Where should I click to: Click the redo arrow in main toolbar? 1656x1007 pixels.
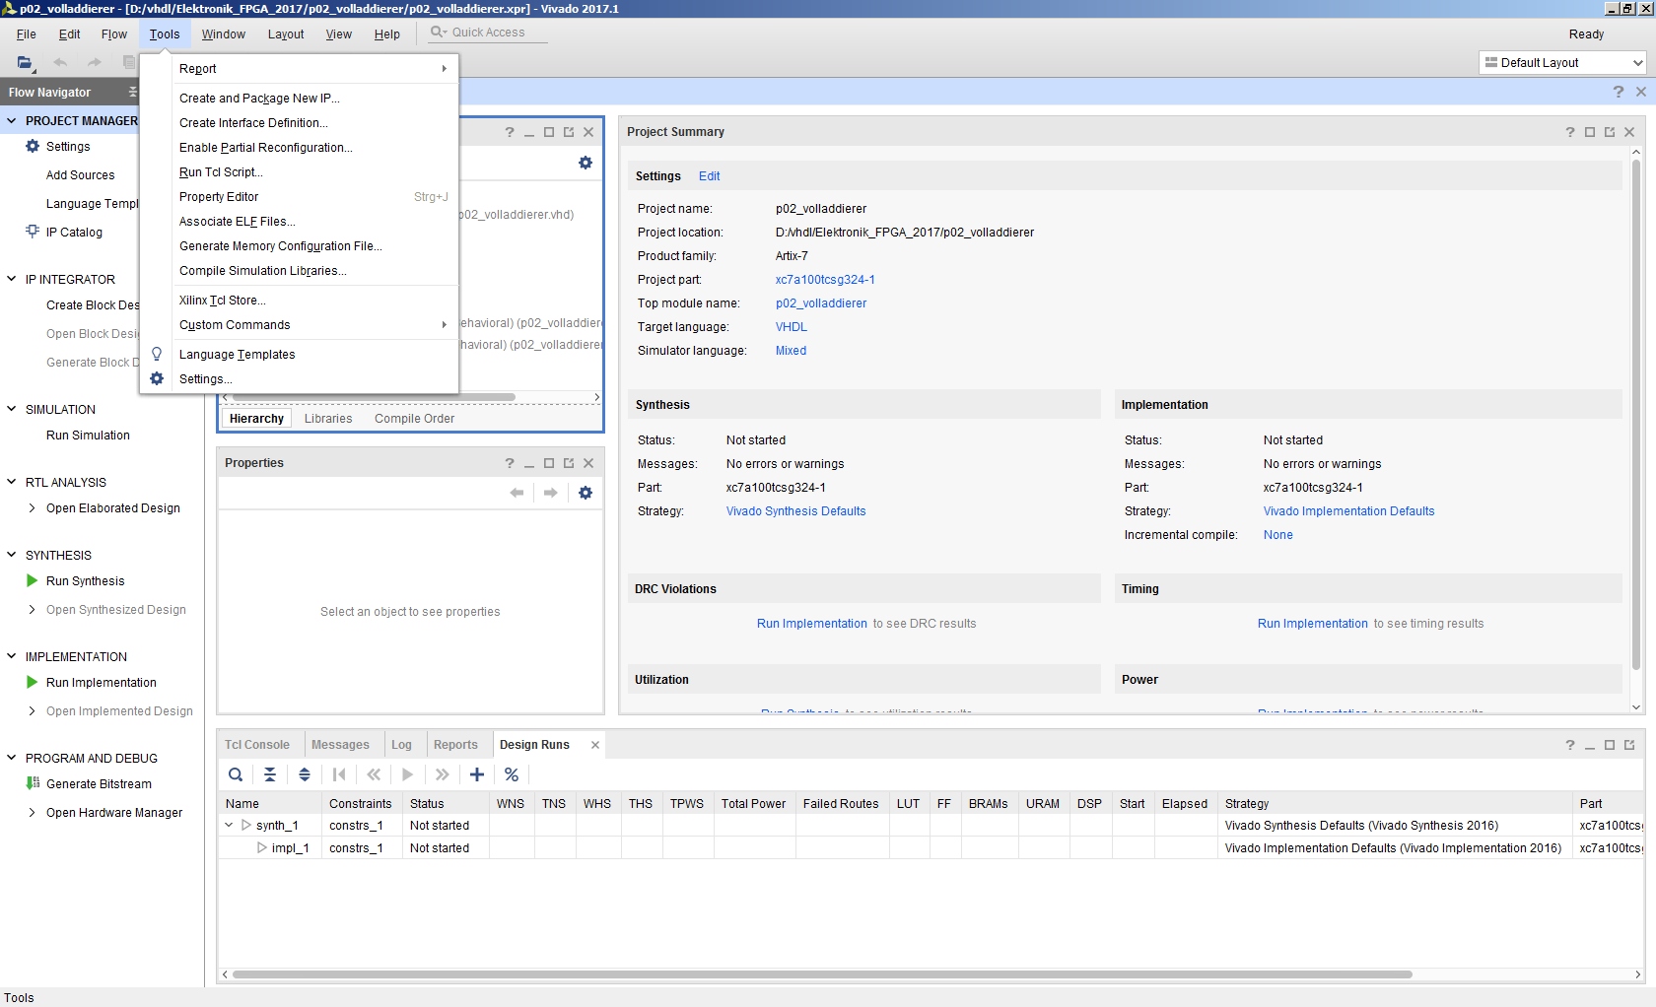point(95,62)
